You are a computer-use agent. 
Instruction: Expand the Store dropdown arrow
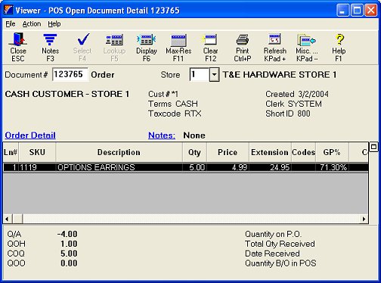pyautogui.click(x=214, y=75)
